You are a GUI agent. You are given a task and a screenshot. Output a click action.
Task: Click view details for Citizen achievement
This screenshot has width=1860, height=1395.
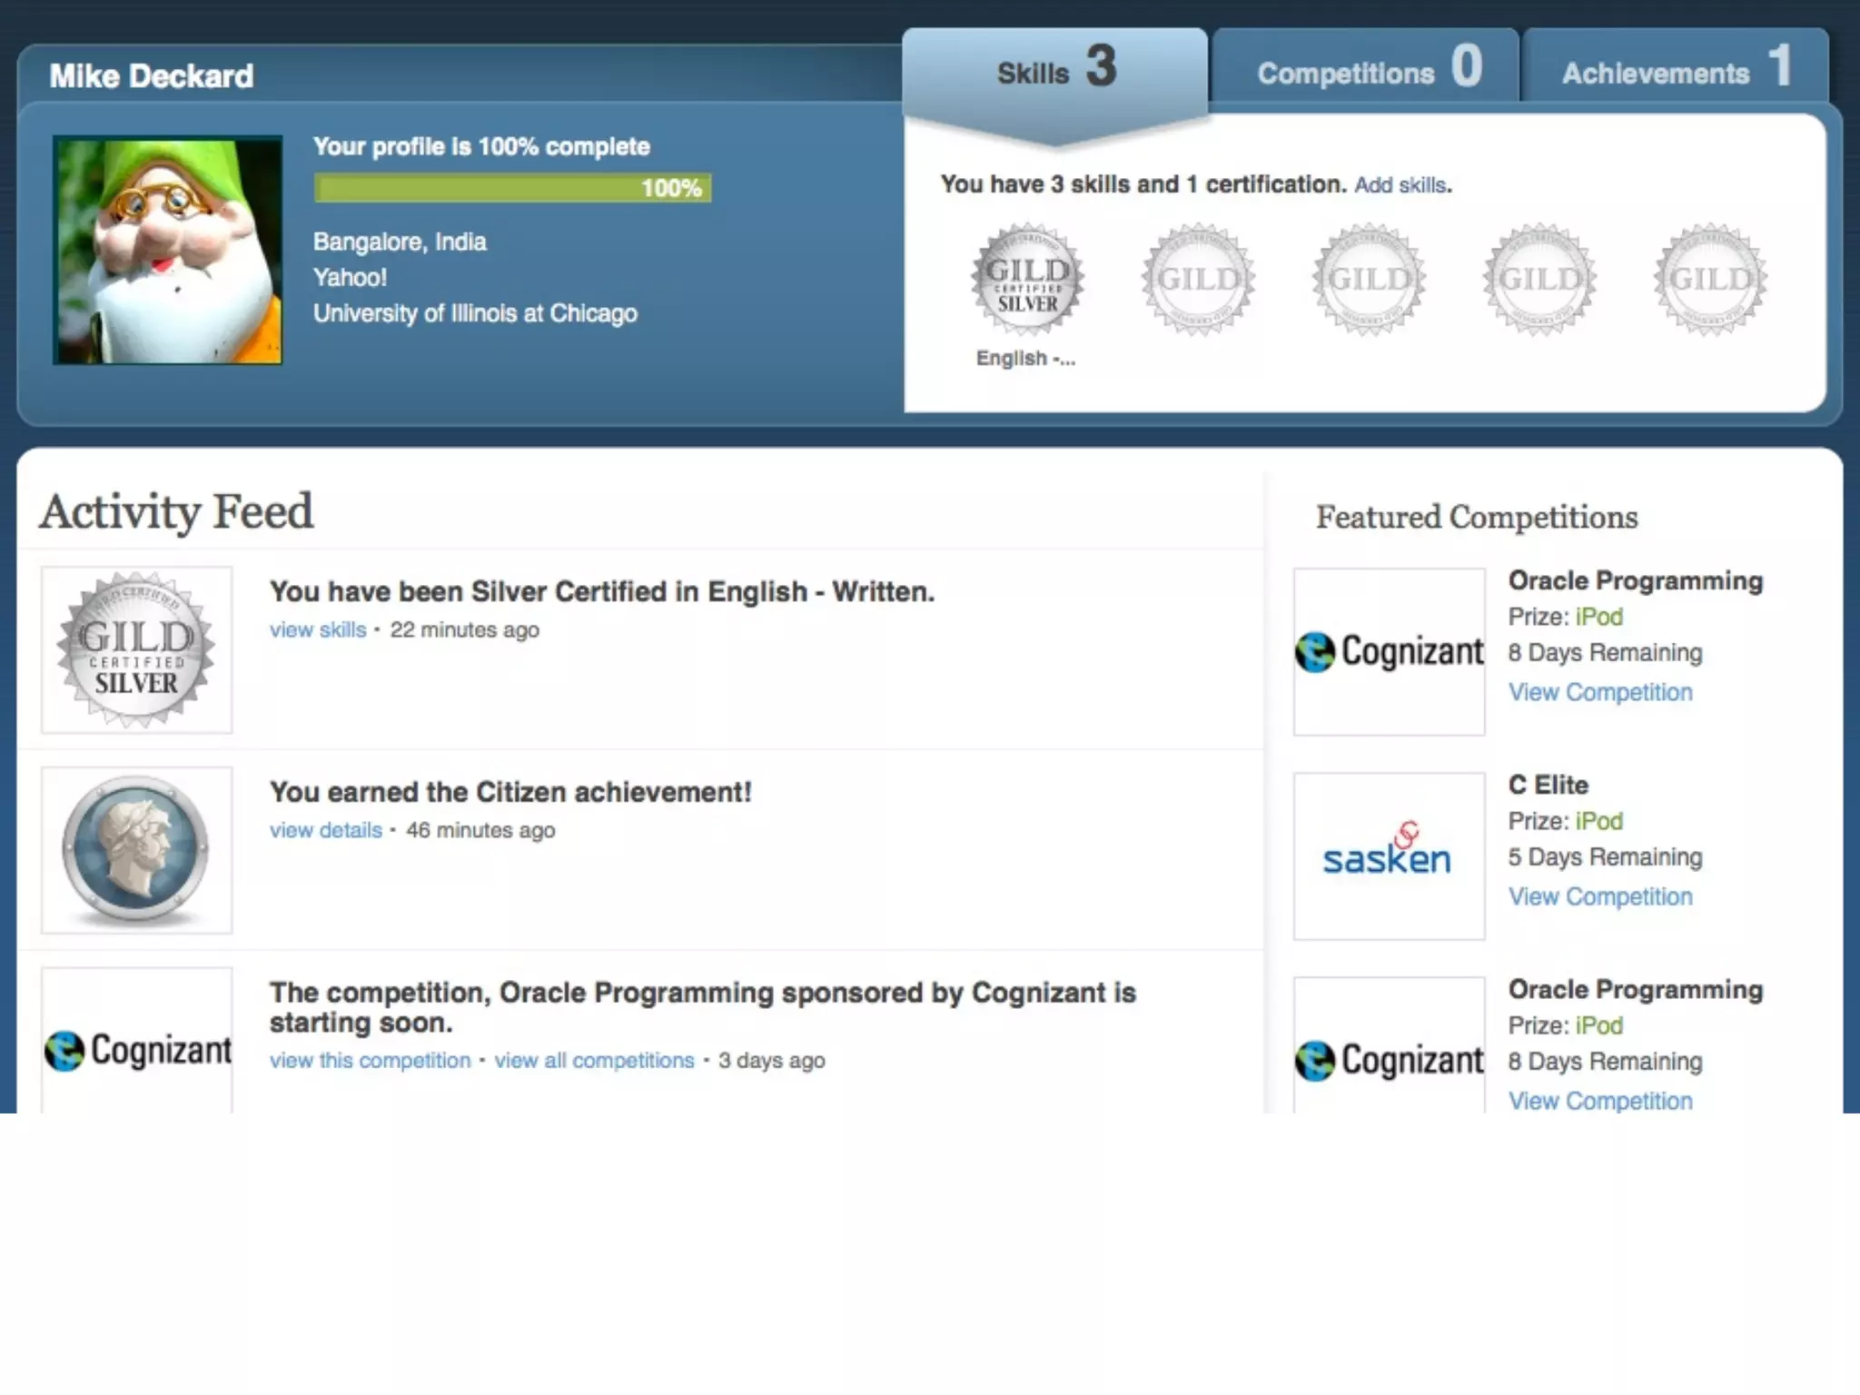(325, 830)
